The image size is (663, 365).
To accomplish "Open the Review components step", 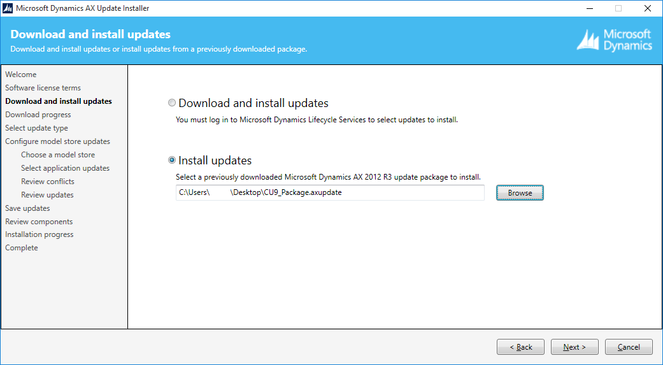I will (x=39, y=222).
